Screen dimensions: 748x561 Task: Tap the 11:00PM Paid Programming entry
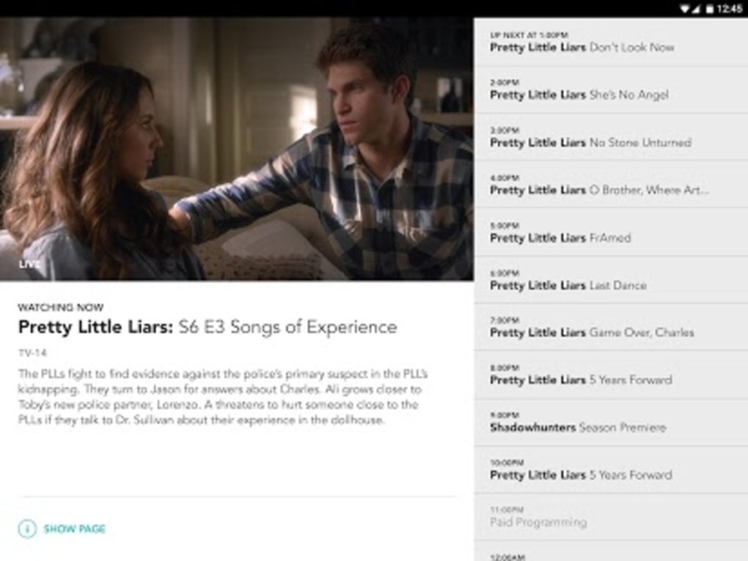point(611,517)
